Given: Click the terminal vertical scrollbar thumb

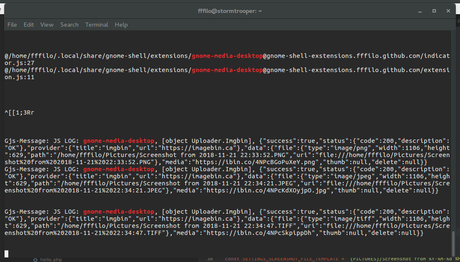Looking at the screenshot, I should (x=453, y=244).
